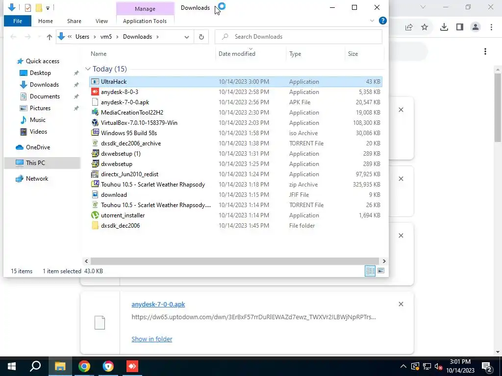Open Chrome three-dot main menu
This screenshot has height=376, width=502.
491,27
